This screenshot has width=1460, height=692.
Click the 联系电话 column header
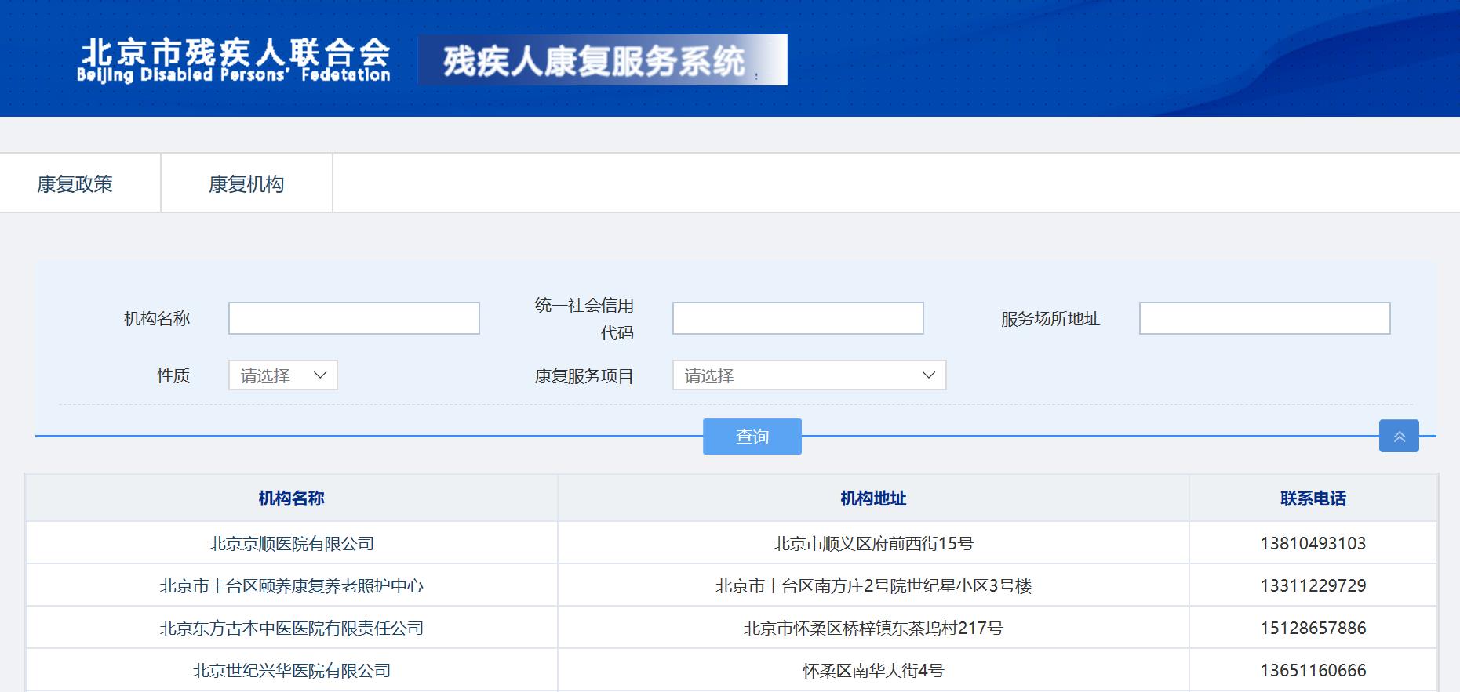(1313, 498)
